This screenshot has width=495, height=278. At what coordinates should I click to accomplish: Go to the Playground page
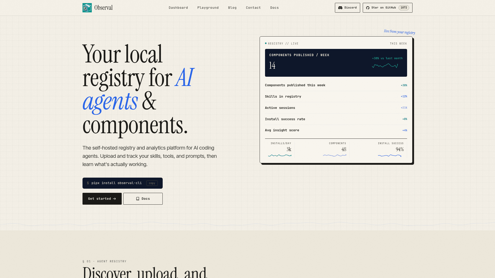tap(208, 8)
